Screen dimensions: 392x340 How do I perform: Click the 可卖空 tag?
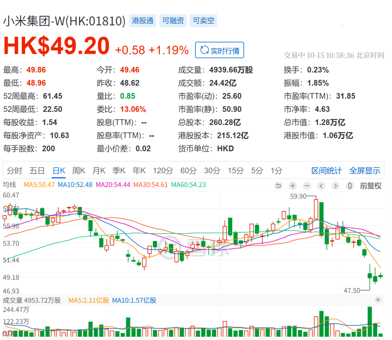[203, 21]
